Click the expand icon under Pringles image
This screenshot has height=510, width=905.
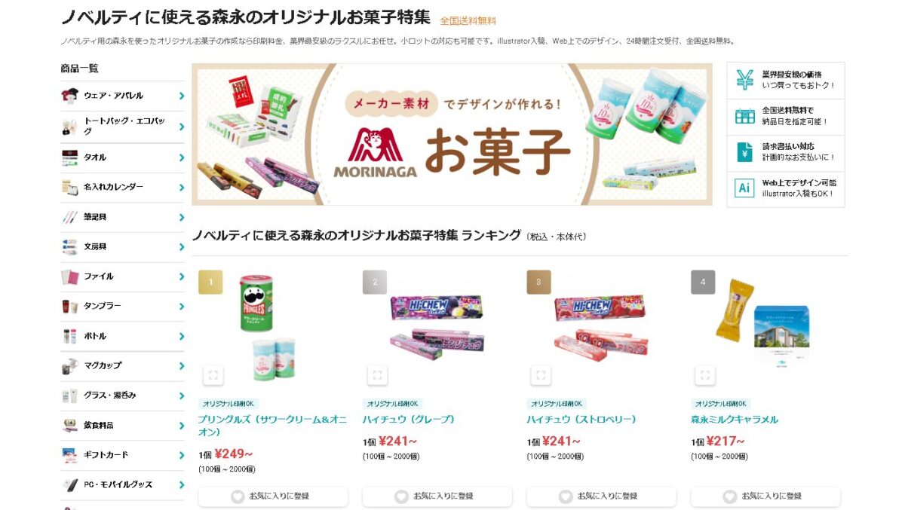[213, 374]
